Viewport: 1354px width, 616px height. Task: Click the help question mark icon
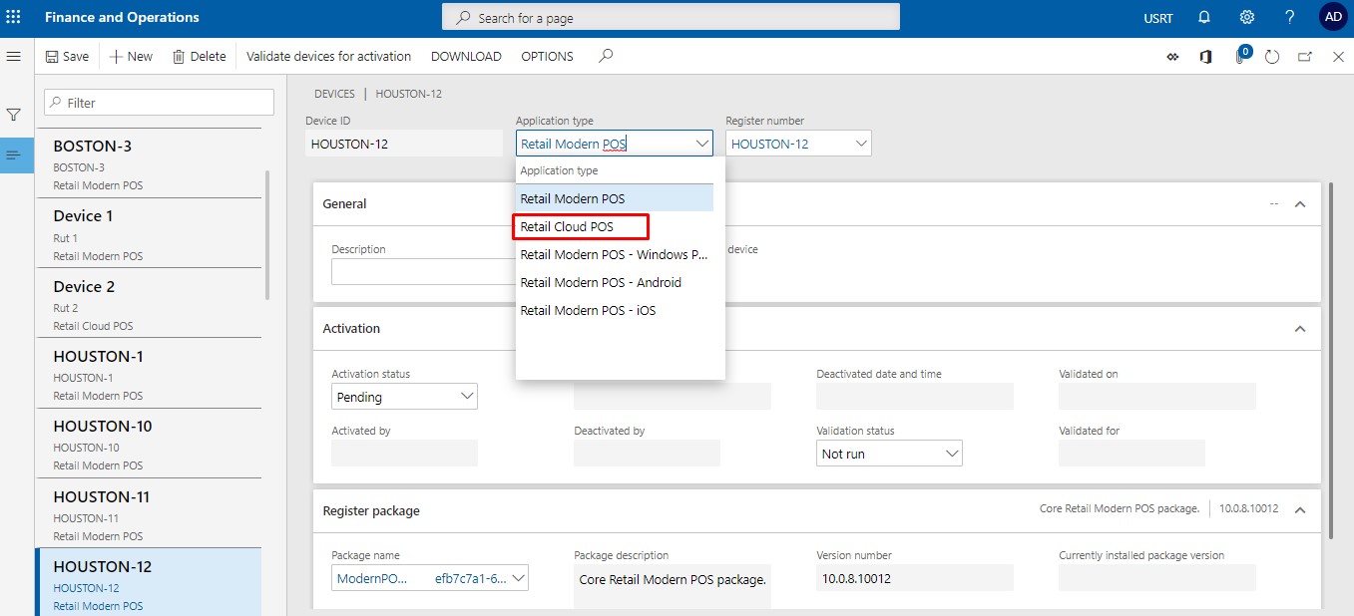tap(1289, 17)
